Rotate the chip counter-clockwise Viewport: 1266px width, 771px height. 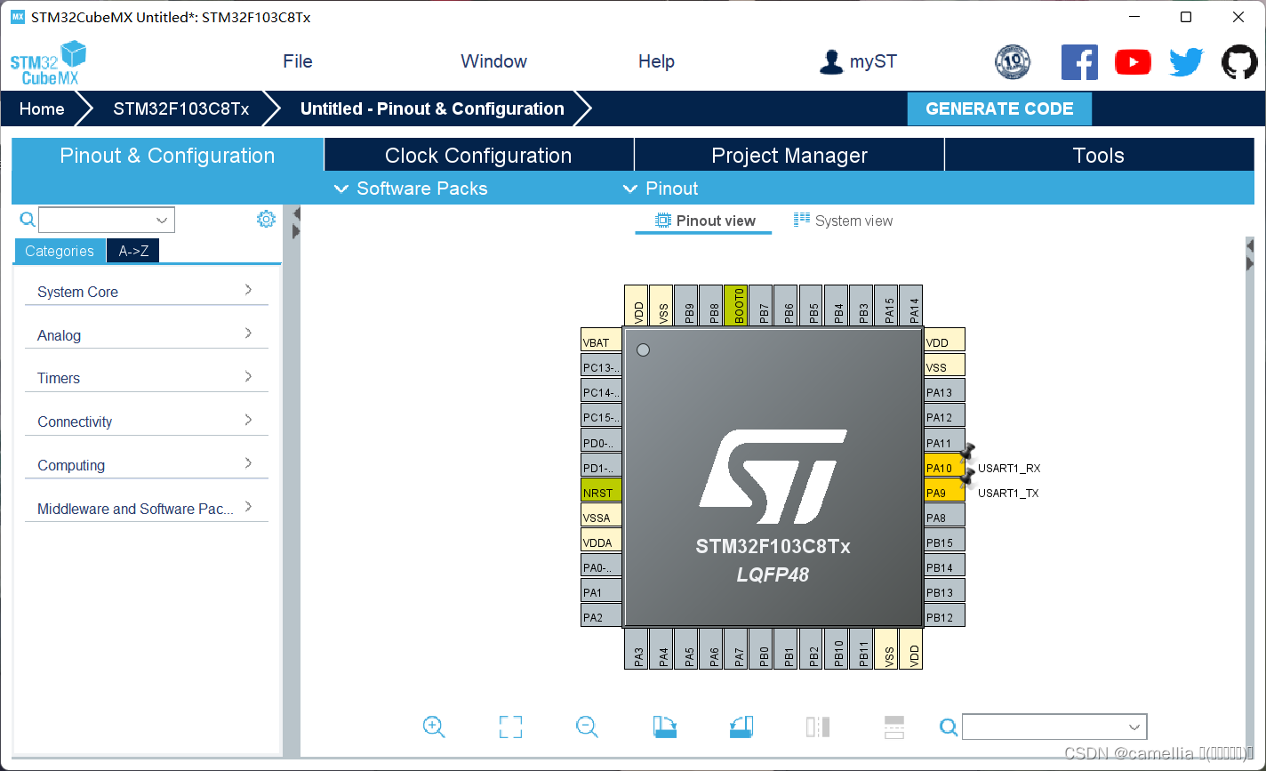pyautogui.click(x=741, y=727)
